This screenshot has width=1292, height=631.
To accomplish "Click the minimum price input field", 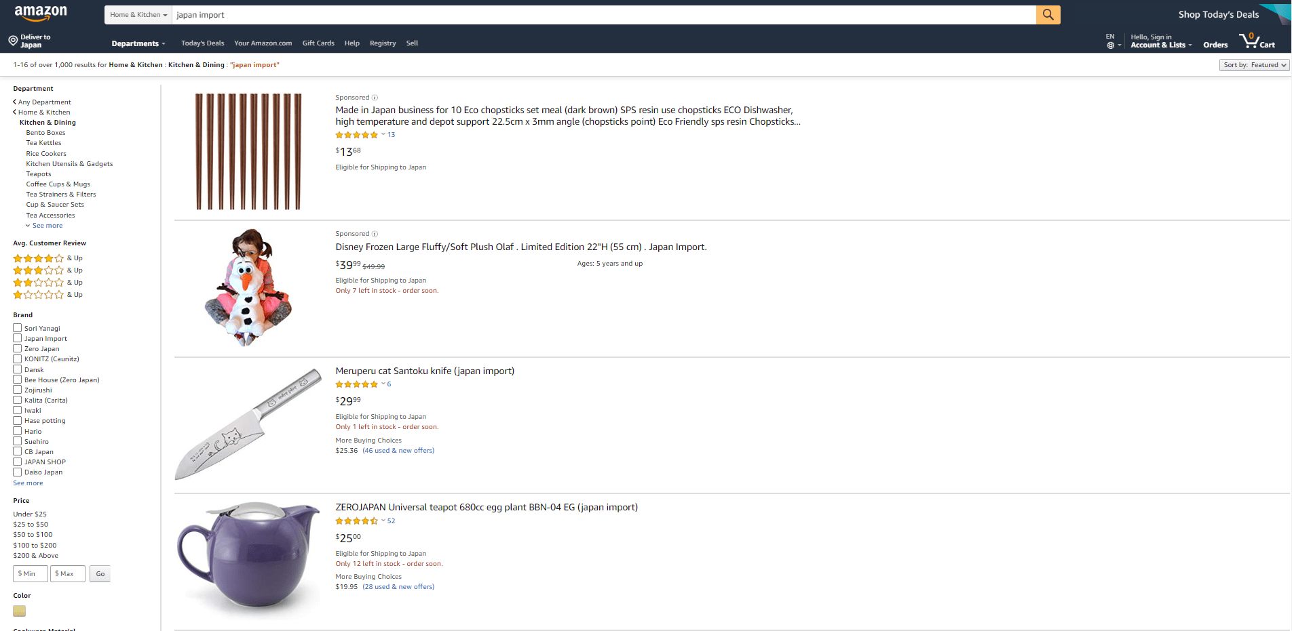I will [30, 574].
